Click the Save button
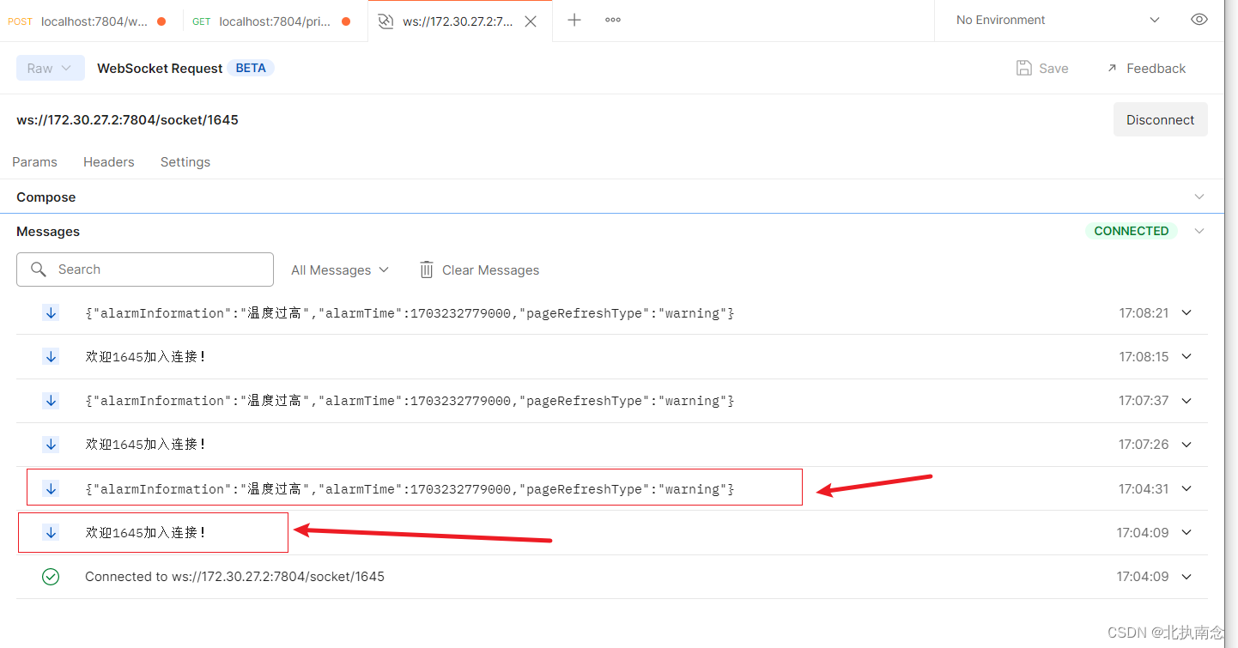The image size is (1238, 648). click(x=1042, y=68)
